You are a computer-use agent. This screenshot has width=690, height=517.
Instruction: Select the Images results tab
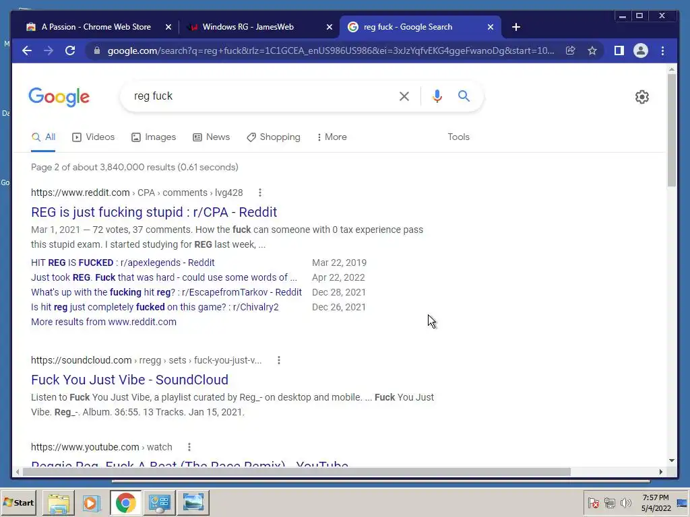pyautogui.click(x=154, y=137)
